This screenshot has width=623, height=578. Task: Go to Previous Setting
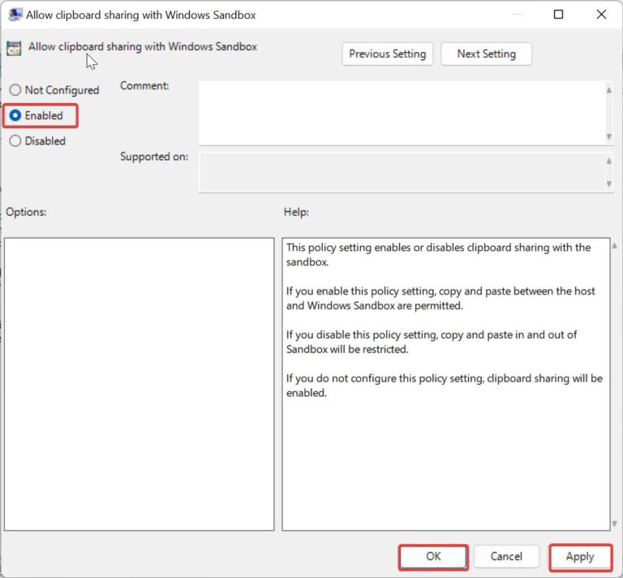[x=388, y=54]
